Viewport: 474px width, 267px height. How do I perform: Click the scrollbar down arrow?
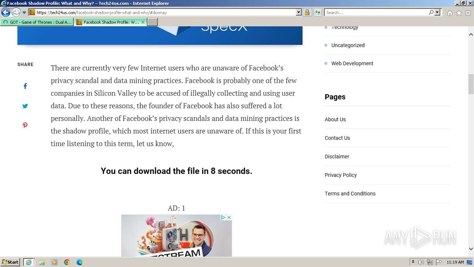click(471, 249)
